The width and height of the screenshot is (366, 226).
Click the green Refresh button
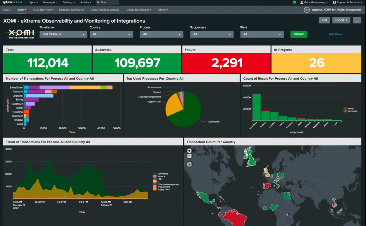[299, 34]
